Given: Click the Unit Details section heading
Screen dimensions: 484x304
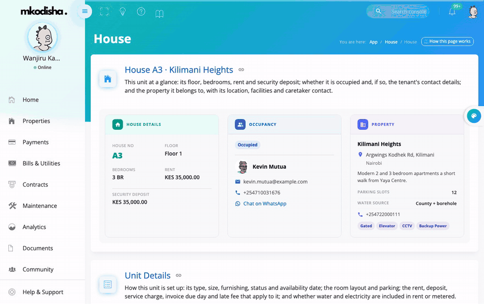Looking at the screenshot, I should point(148,275).
